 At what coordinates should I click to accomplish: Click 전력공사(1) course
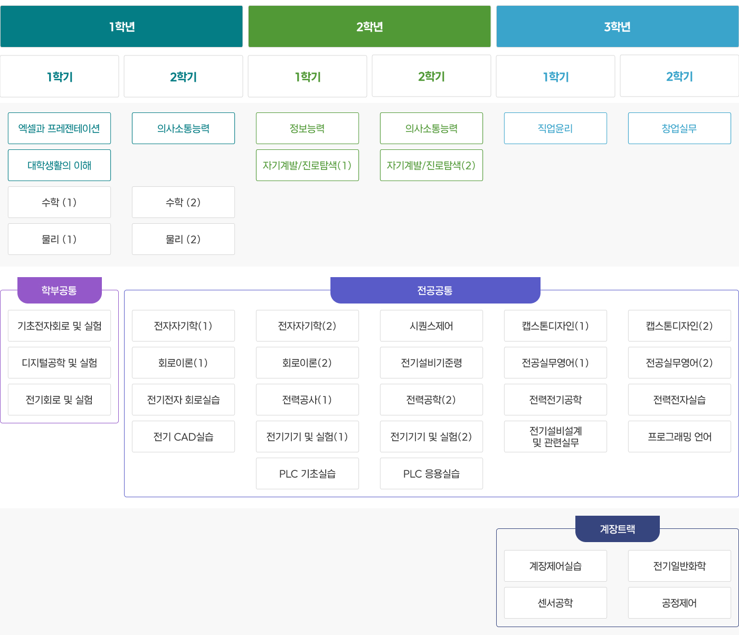click(307, 400)
